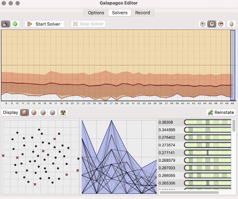This screenshot has height=199, width=238.
Task: Click the genome list vertical scrollbar
Action: point(234,126)
